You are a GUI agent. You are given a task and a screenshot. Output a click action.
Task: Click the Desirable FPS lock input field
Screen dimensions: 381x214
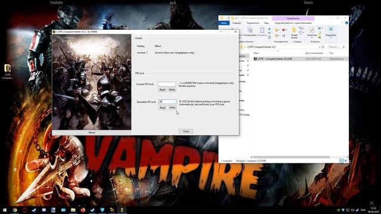coord(167,102)
